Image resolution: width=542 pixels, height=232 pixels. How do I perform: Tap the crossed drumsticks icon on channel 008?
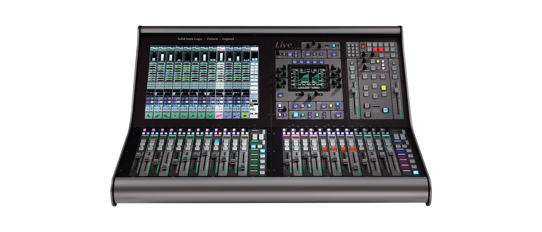click(x=211, y=115)
